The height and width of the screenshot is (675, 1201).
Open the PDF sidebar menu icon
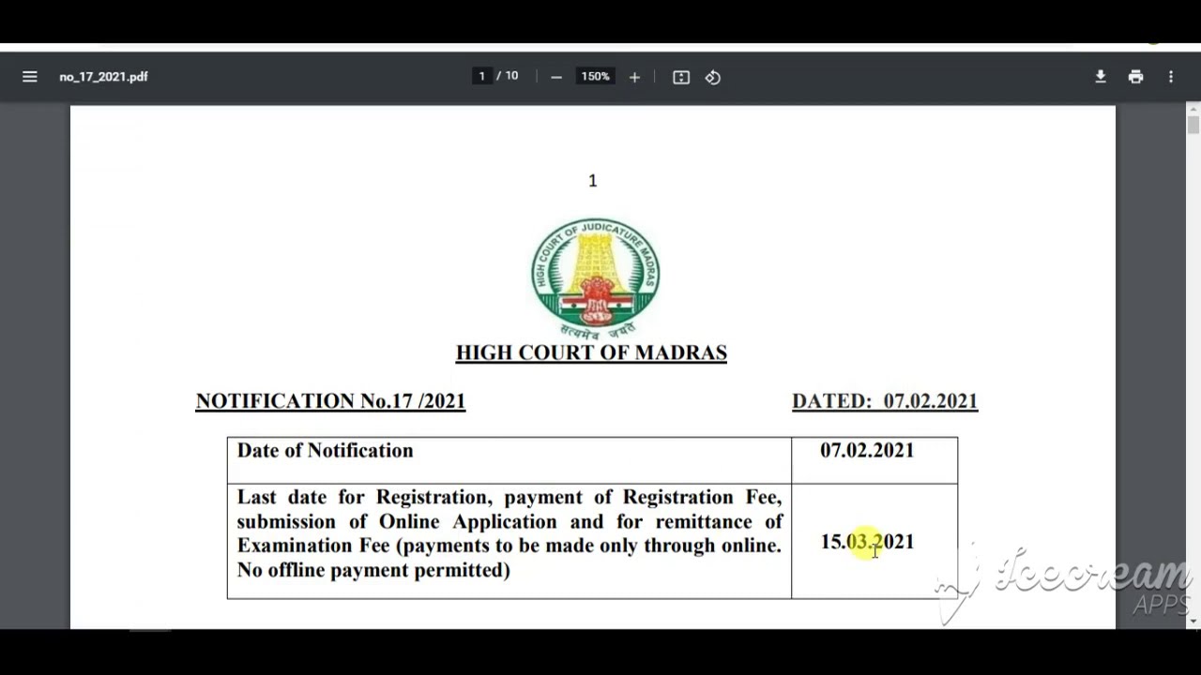tap(30, 77)
